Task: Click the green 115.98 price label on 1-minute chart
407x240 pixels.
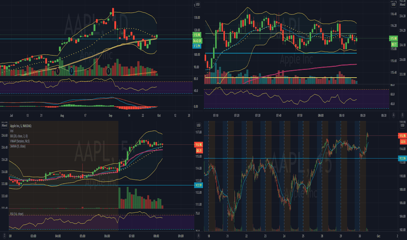Action: (393, 38)
